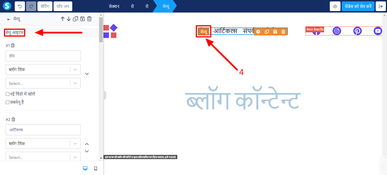
Task: Move item #2 up with chevron
Action: pyautogui.click(x=87, y=144)
